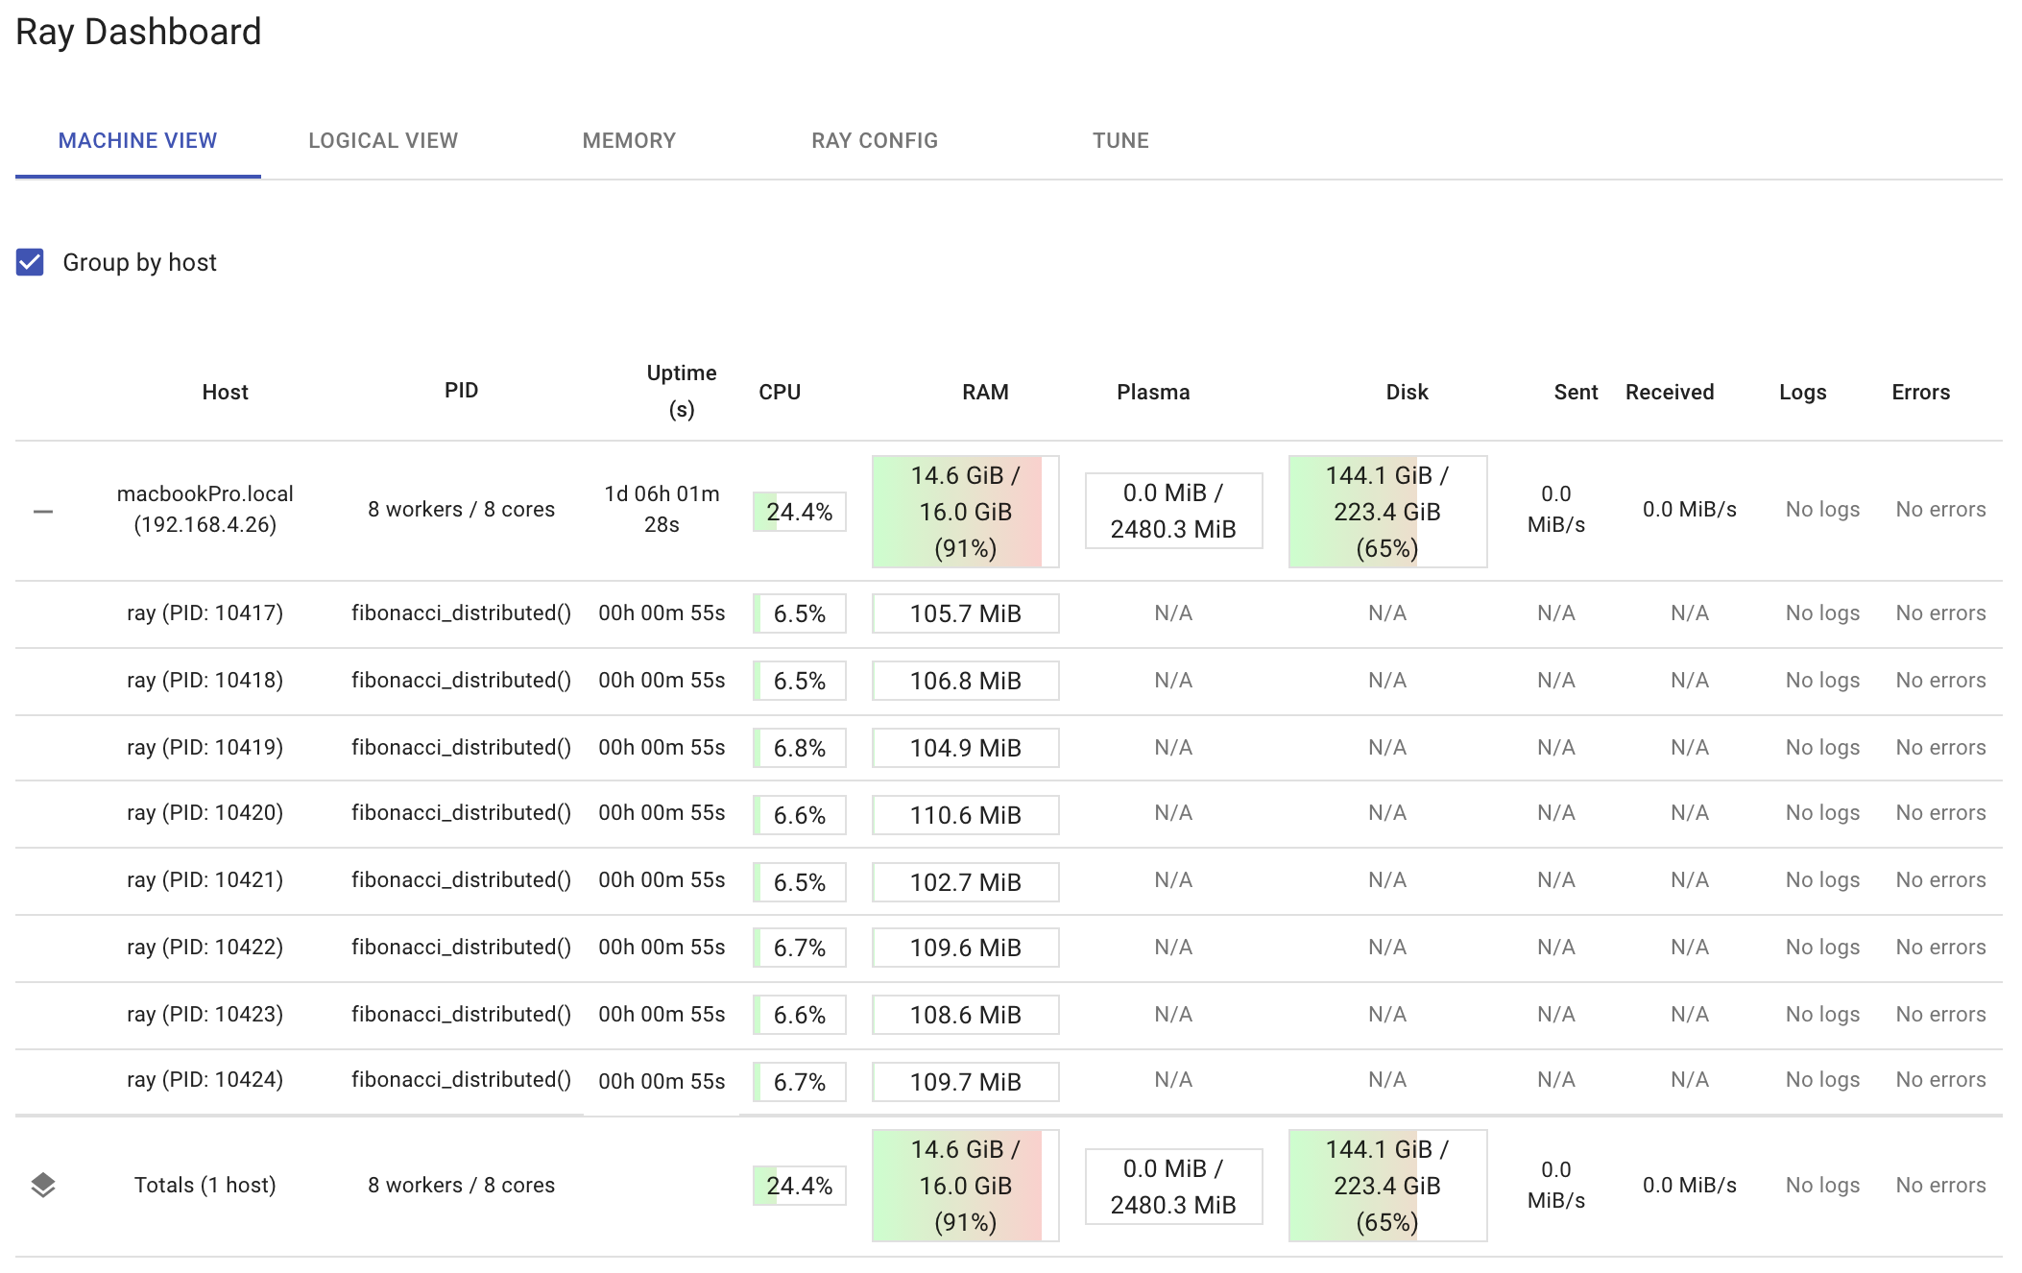The image size is (2022, 1273).
Task: Click the host RAM usage bar 91%
Action: click(x=966, y=512)
